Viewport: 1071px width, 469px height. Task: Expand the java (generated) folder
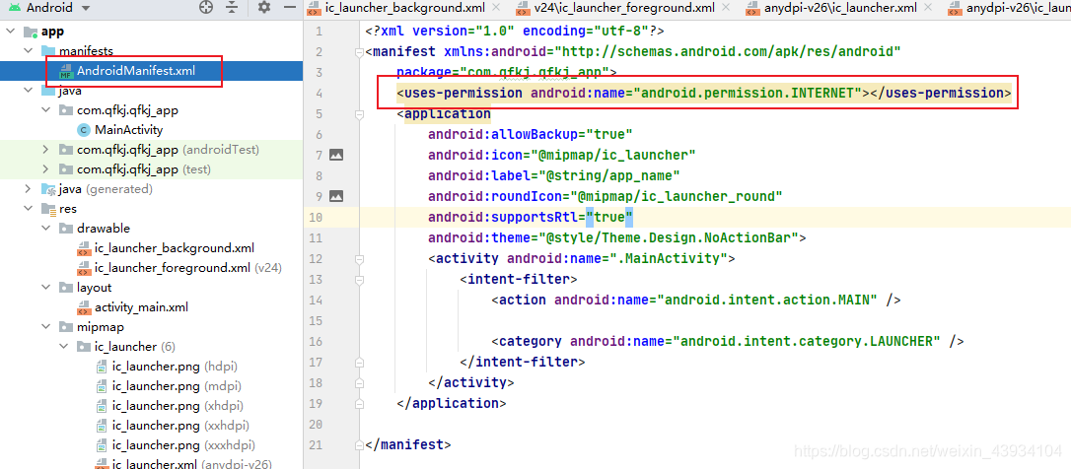click(28, 189)
